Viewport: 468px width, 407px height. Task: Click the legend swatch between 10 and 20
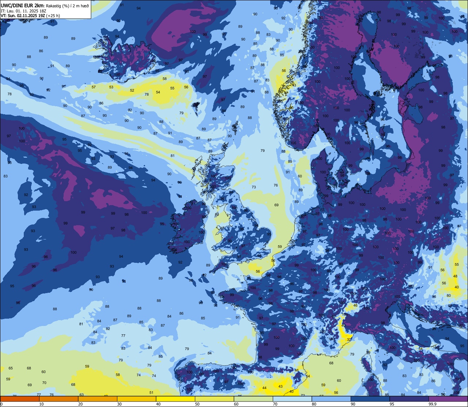(58, 399)
